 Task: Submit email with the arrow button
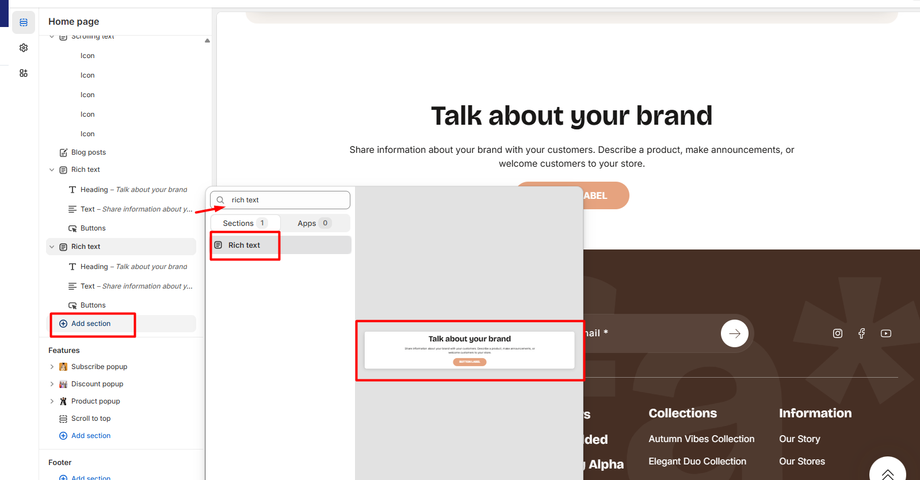click(735, 333)
